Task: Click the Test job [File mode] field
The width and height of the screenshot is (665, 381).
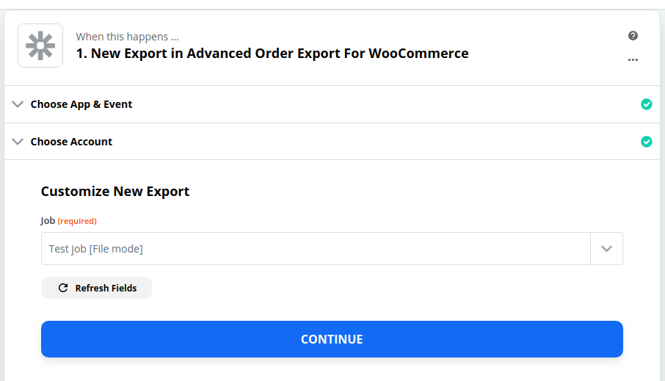Action: pos(316,249)
